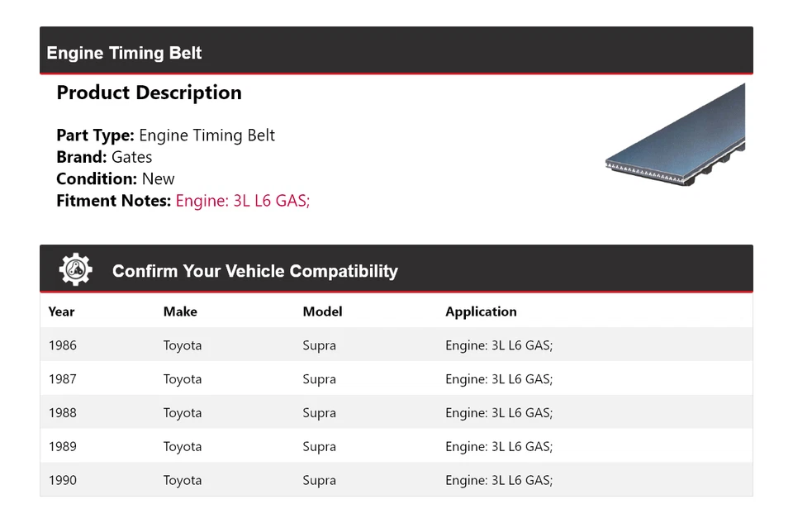Click Supra in the 1988 row

(x=319, y=413)
